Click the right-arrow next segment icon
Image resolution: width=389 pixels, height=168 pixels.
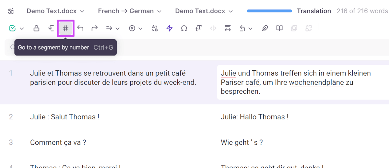[109, 28]
